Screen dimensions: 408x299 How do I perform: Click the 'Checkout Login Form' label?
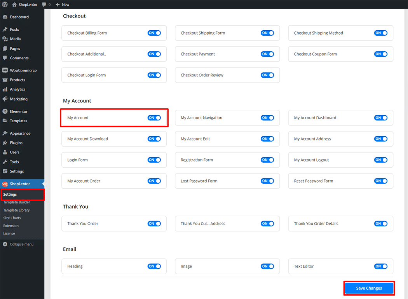[x=87, y=75]
